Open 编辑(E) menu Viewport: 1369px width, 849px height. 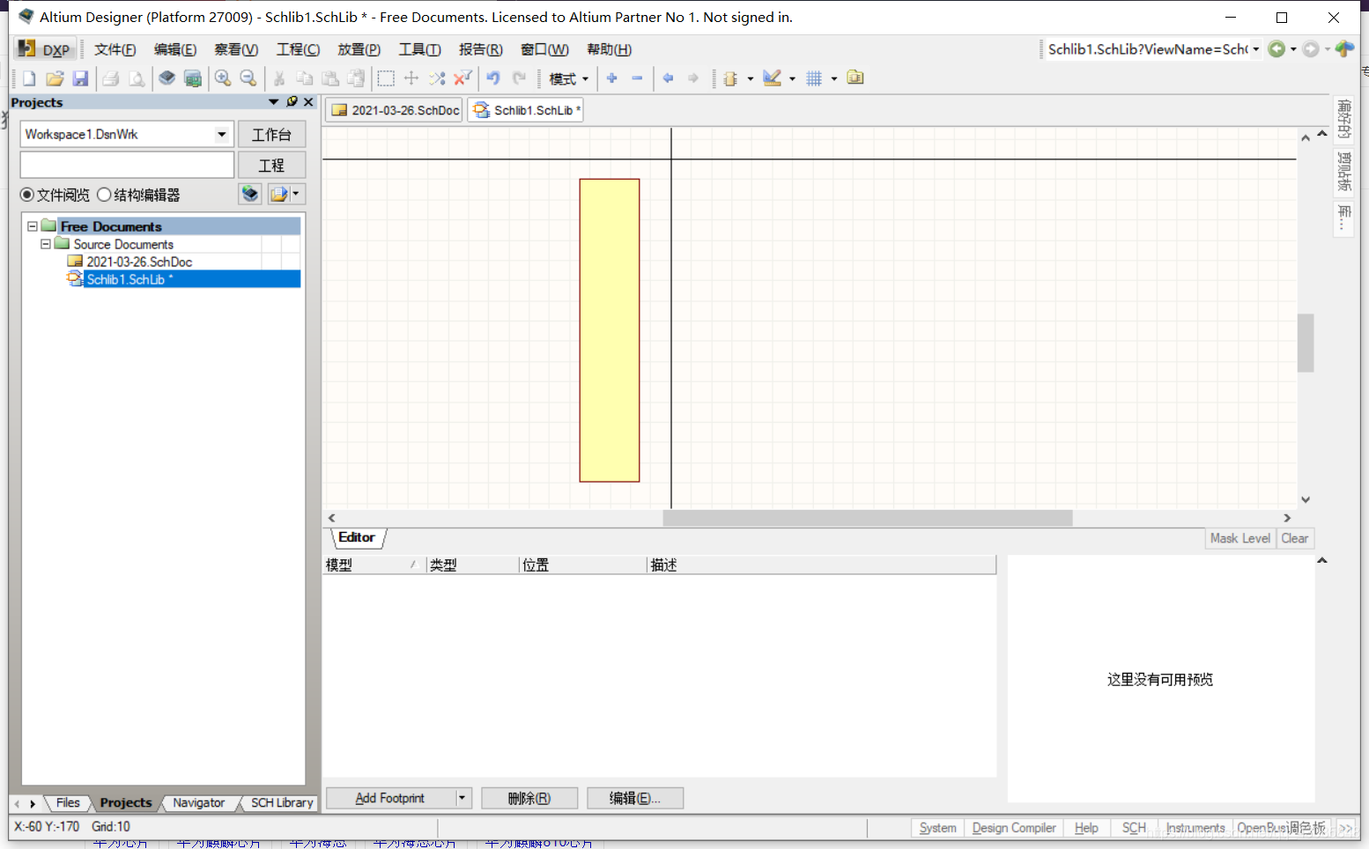pos(175,50)
